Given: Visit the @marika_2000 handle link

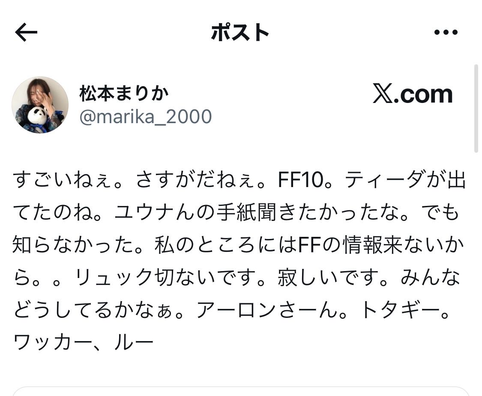Looking at the screenshot, I should click(x=145, y=116).
